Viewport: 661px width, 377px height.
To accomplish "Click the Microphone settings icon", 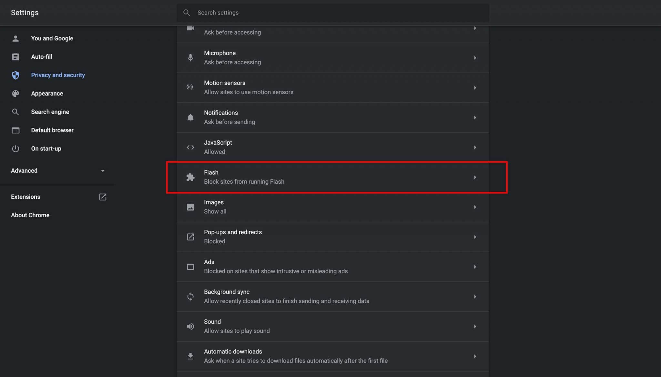I will (x=190, y=57).
